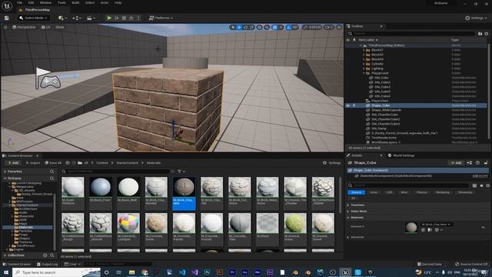The image size is (492, 277).
Task: Open the File menu
Action: tap(19, 3)
